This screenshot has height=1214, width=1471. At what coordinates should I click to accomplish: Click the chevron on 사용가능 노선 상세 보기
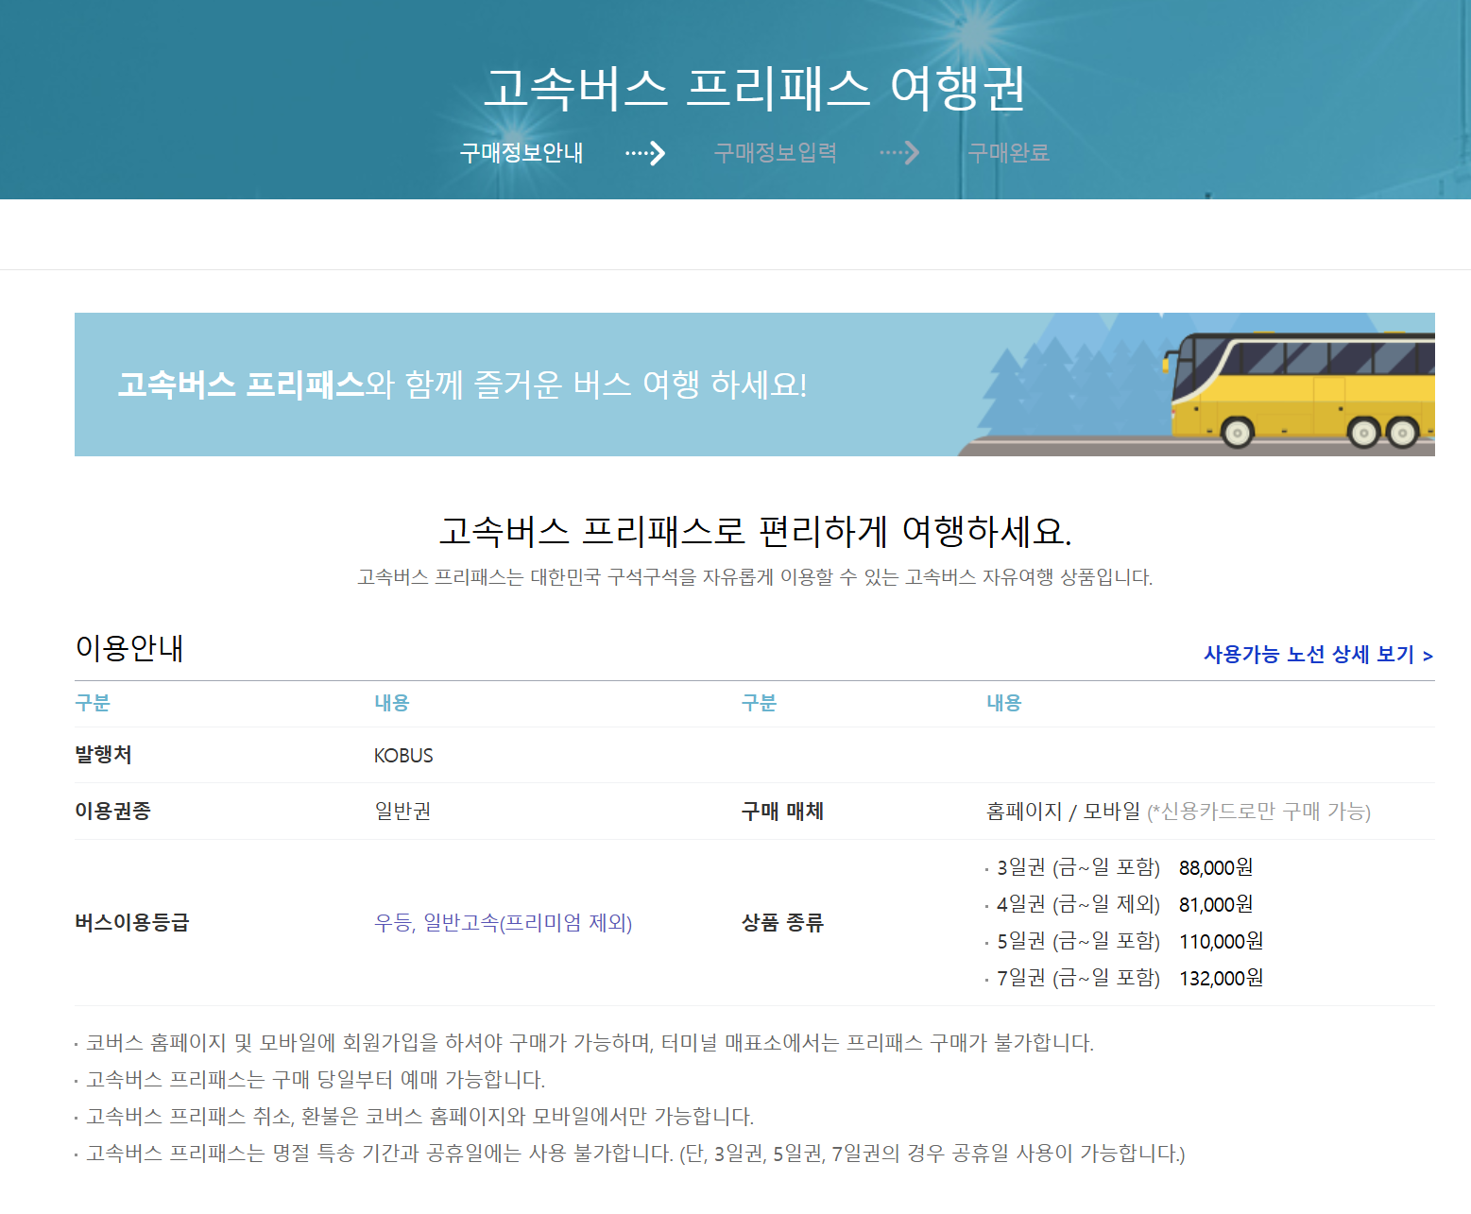point(1428,654)
